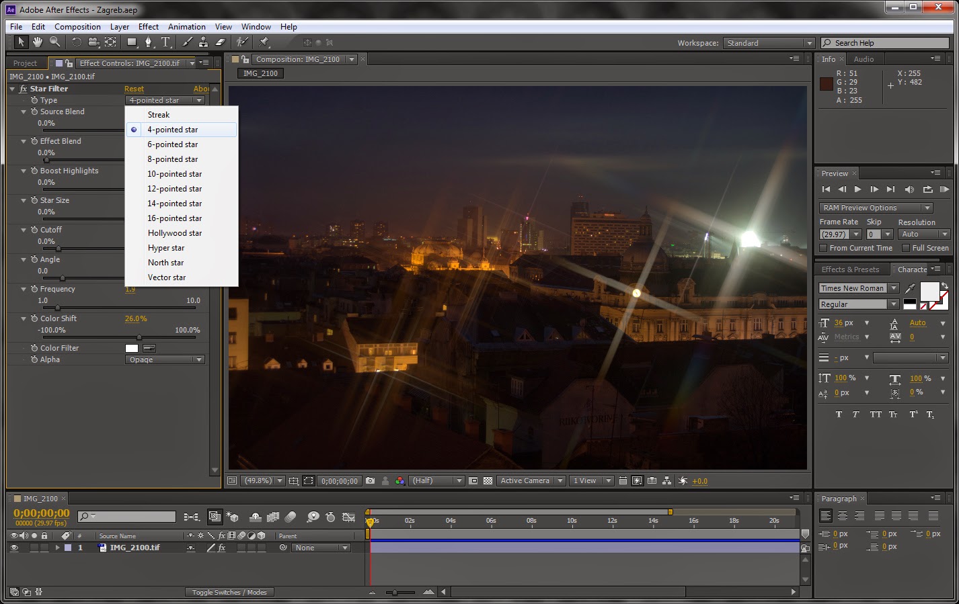
Task: Activate the Horizontal Type tool
Action: click(x=165, y=42)
